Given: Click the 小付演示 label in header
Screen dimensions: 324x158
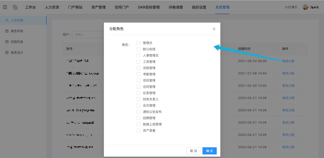Looking at the screenshot, I should click(x=291, y=7).
